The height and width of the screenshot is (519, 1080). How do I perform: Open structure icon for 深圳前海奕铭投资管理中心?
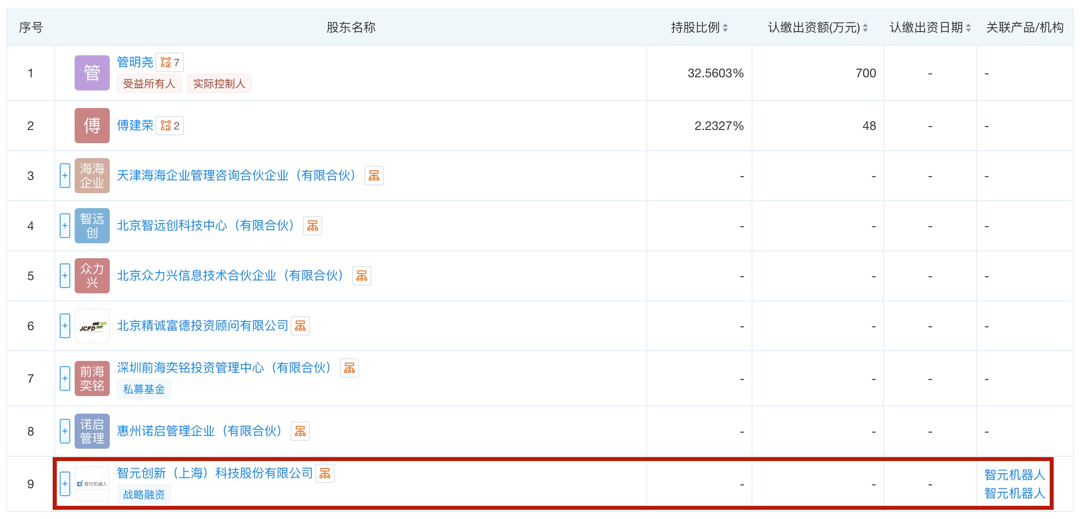tap(349, 368)
